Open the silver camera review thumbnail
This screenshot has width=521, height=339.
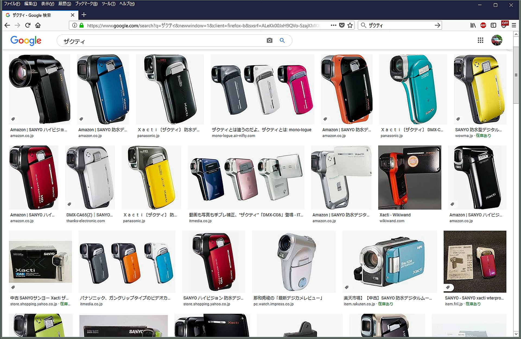[x=294, y=262]
